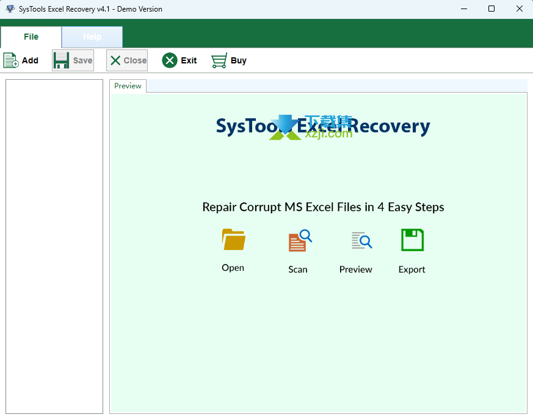533x417 pixels.
Task: Click the Preview list magnifier icon
Action: (x=361, y=241)
